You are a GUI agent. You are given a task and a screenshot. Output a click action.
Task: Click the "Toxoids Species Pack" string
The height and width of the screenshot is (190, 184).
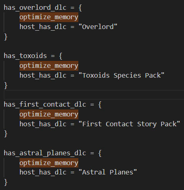(x=122, y=75)
